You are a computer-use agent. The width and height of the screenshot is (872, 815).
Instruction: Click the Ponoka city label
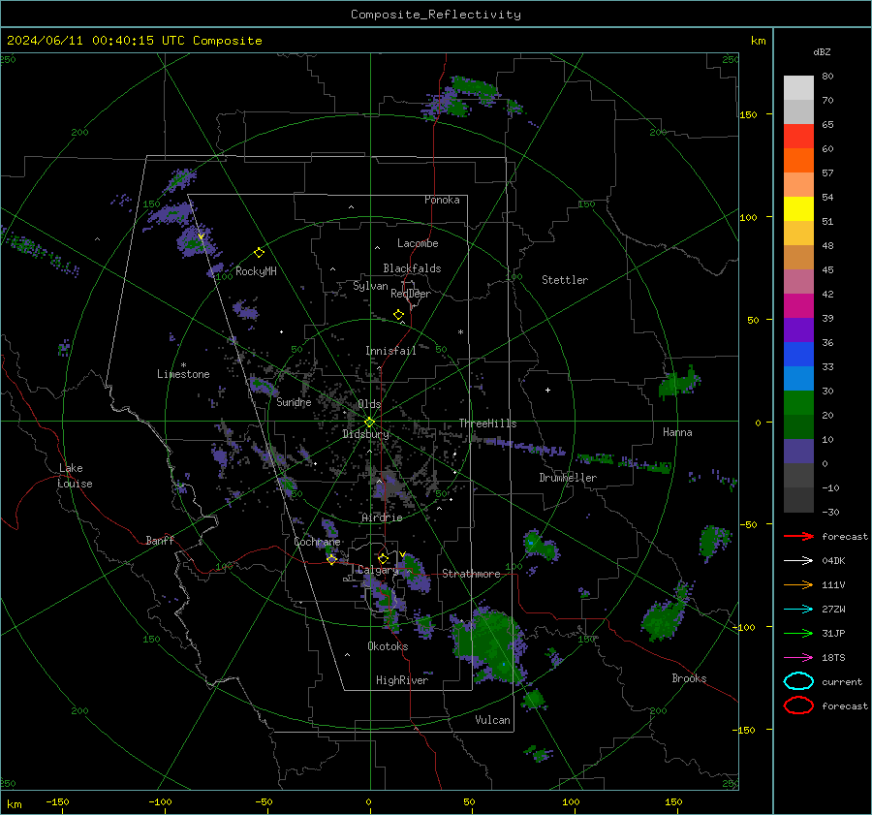coord(442,200)
